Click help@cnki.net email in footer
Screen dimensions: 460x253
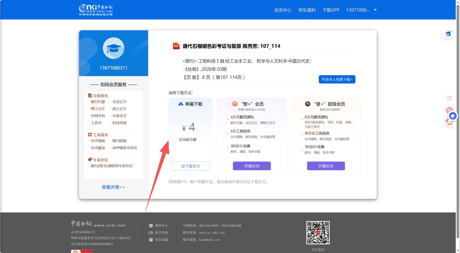(209, 240)
